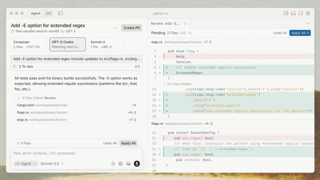
Task: Close the Review: Add -E tab
Action: 185,23
